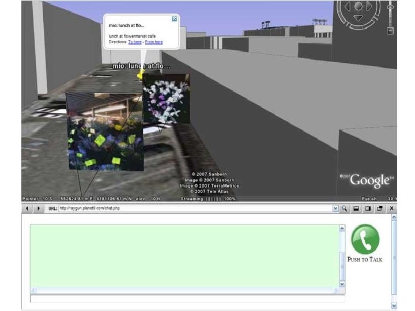Click the yellow placemark pin

140,75
